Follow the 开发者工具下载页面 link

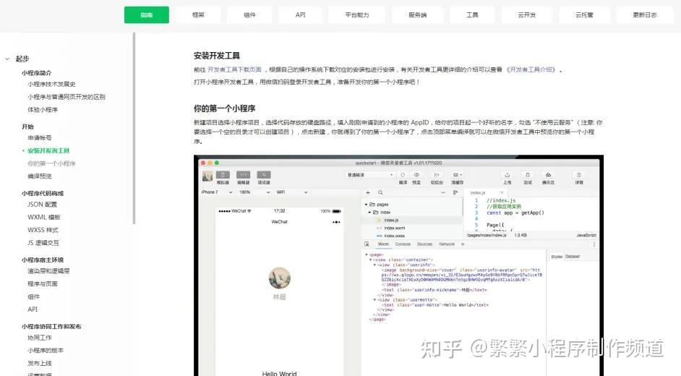tap(234, 69)
